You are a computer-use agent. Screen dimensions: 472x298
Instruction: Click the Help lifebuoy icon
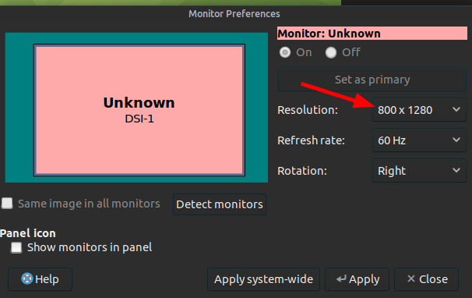pyautogui.click(x=26, y=278)
